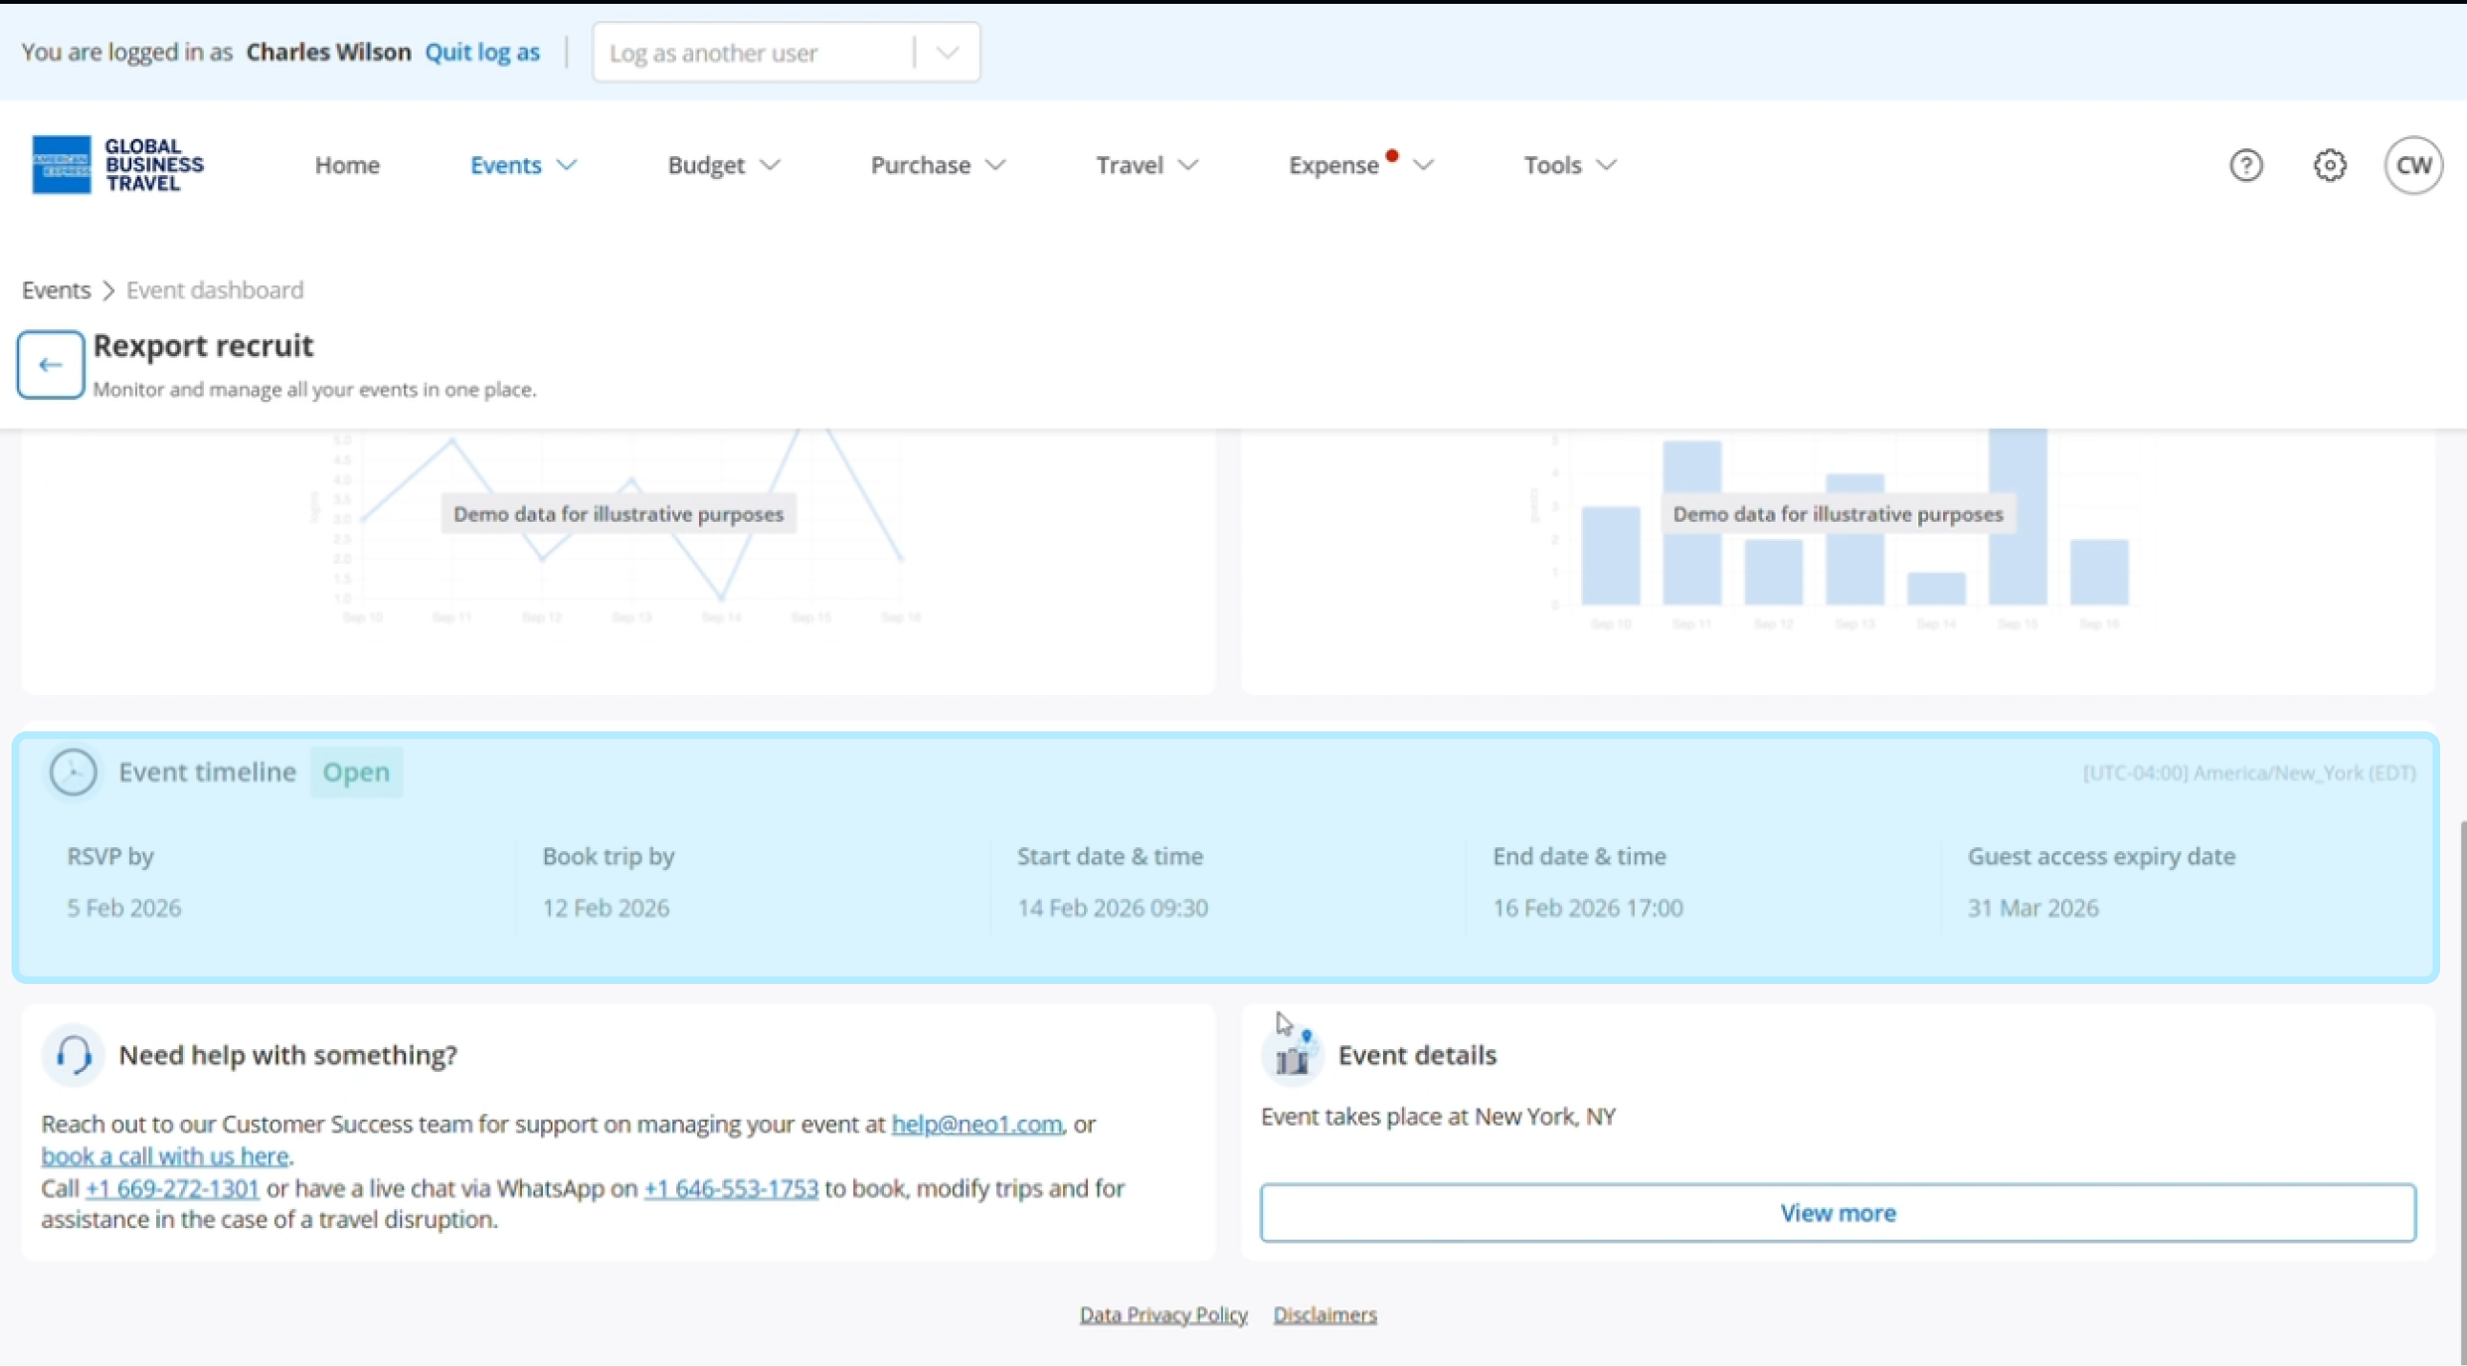The height and width of the screenshot is (1366, 2467).
Task: Open the settings gear icon
Action: (x=2329, y=166)
